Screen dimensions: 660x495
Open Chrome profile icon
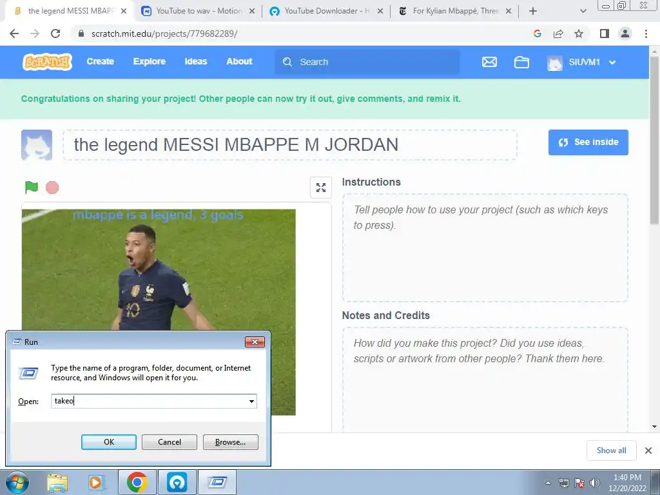coord(625,34)
